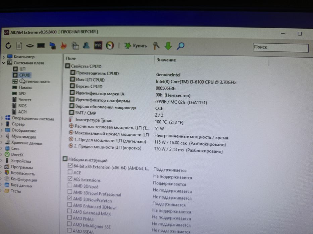This screenshot has width=313, height=234.
Task: Open the report wizard clipboard icon
Action: point(75,45)
